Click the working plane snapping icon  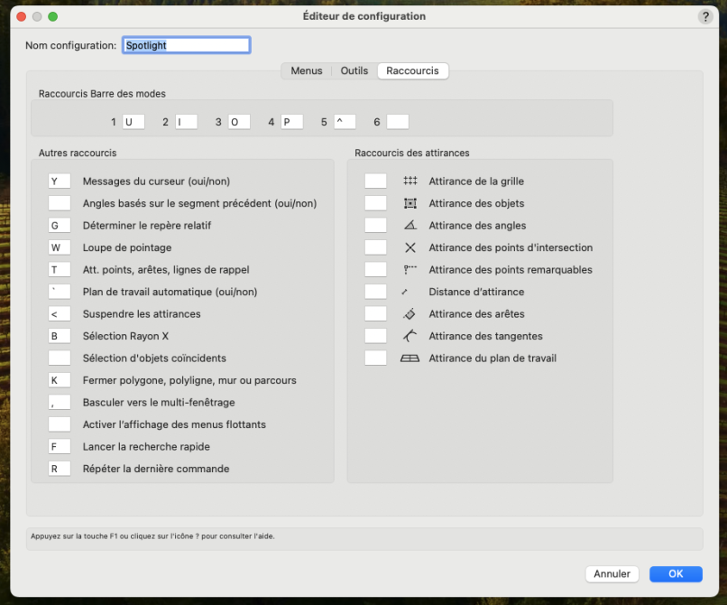point(410,358)
